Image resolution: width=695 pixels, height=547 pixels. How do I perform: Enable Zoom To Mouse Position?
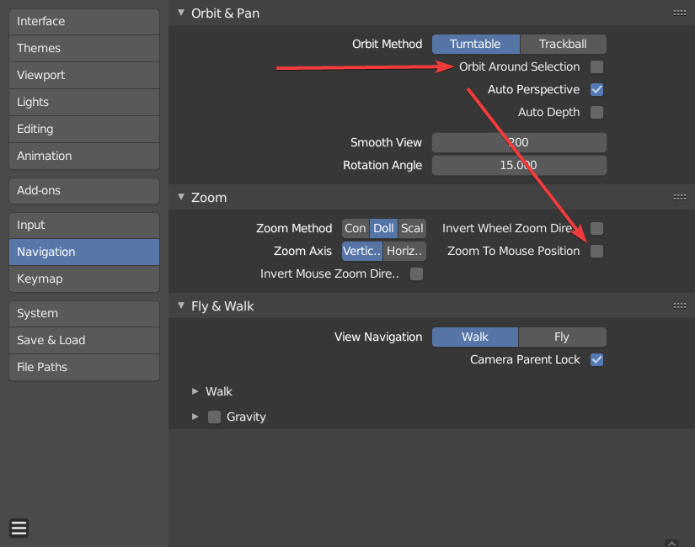pyautogui.click(x=596, y=251)
